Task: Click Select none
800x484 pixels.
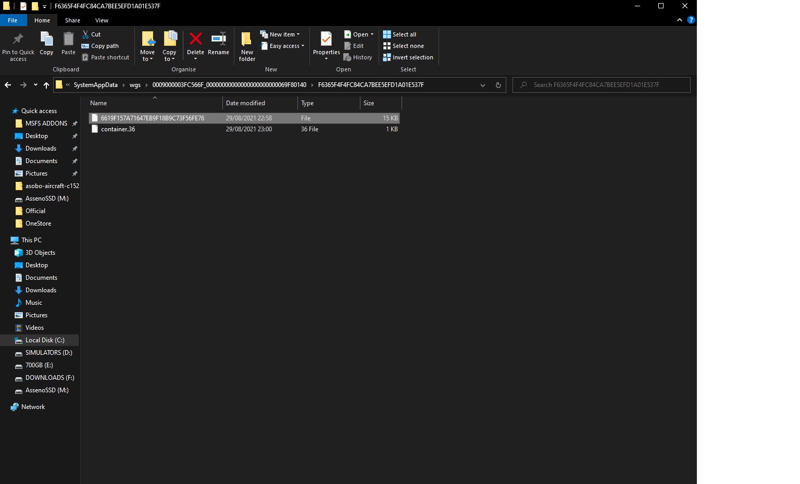Action: [404, 46]
